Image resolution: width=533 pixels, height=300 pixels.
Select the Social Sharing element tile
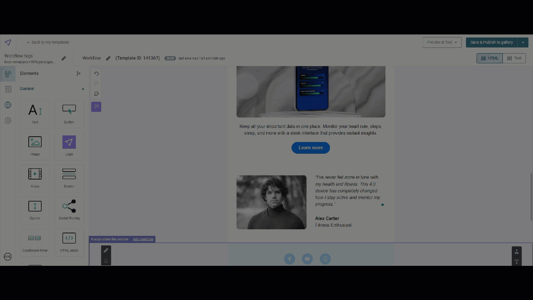point(69,210)
